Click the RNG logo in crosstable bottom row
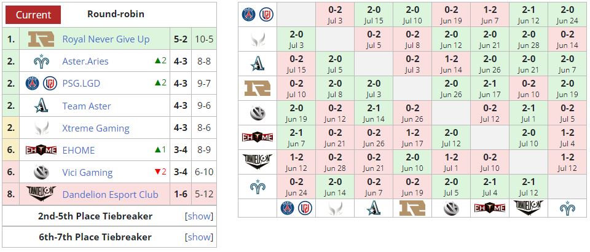Viewport: 590px width, 252px height. tap(412, 208)
